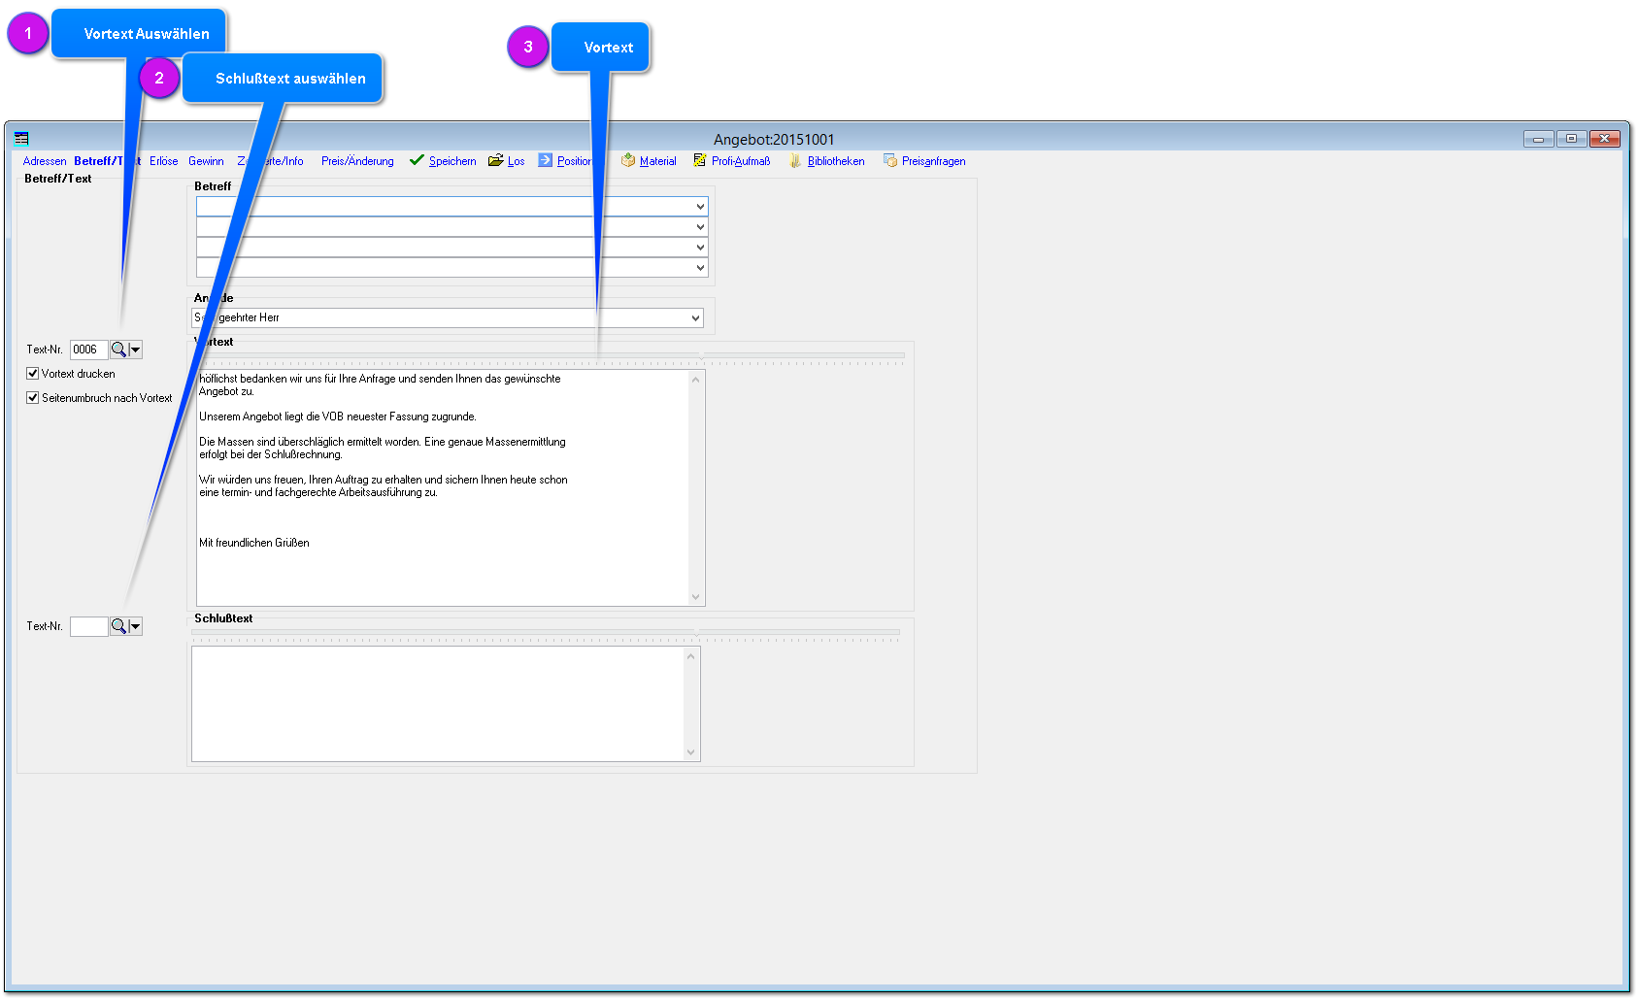Click the Los open-folder icon
The image size is (1638, 1000).
495,160
